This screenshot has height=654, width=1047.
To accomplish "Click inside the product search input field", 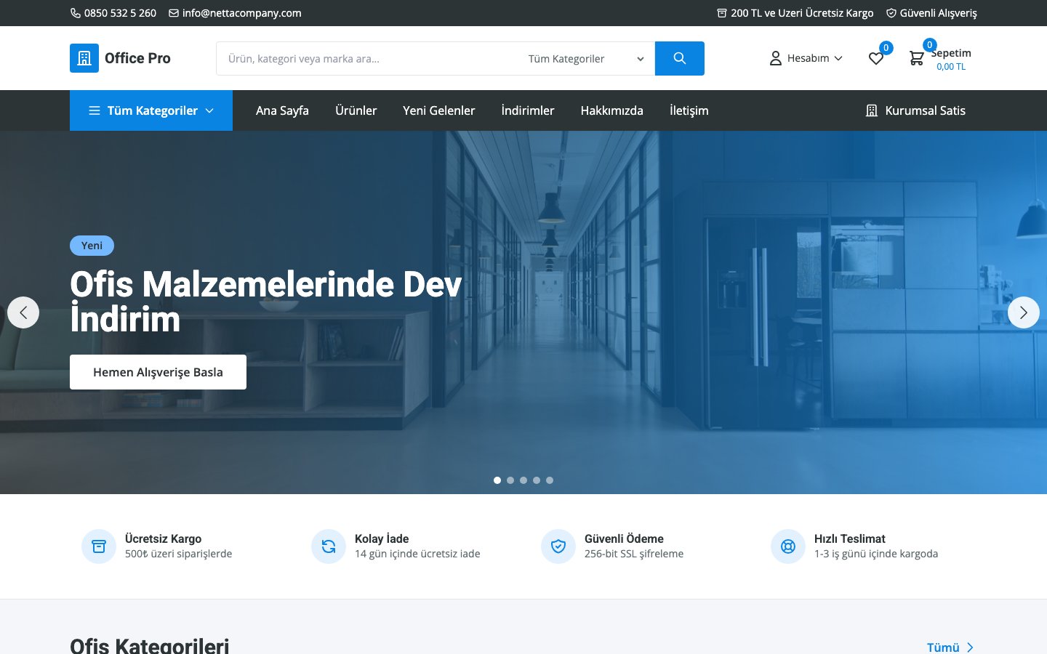I will [x=364, y=58].
